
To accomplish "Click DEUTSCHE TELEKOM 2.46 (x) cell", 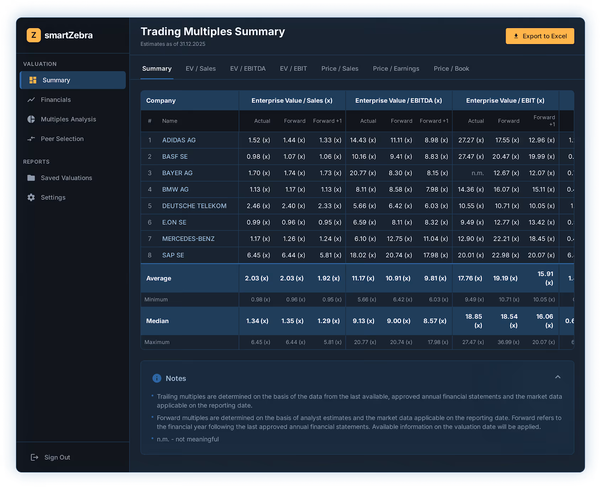I will [x=259, y=206].
